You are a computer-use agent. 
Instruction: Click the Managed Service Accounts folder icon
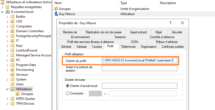[12, 55]
